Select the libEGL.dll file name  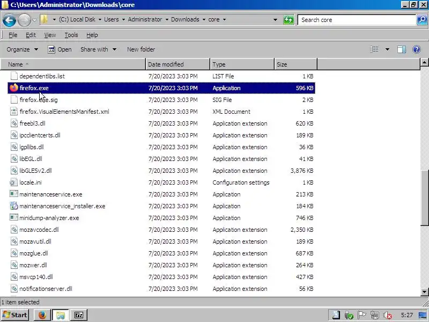(31, 159)
